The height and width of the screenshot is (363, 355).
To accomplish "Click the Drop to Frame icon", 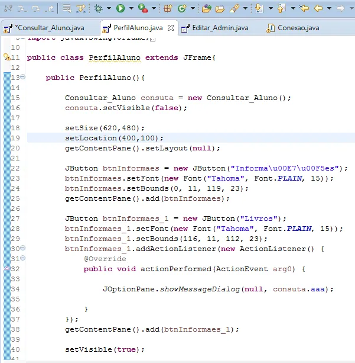I will coord(67,8).
